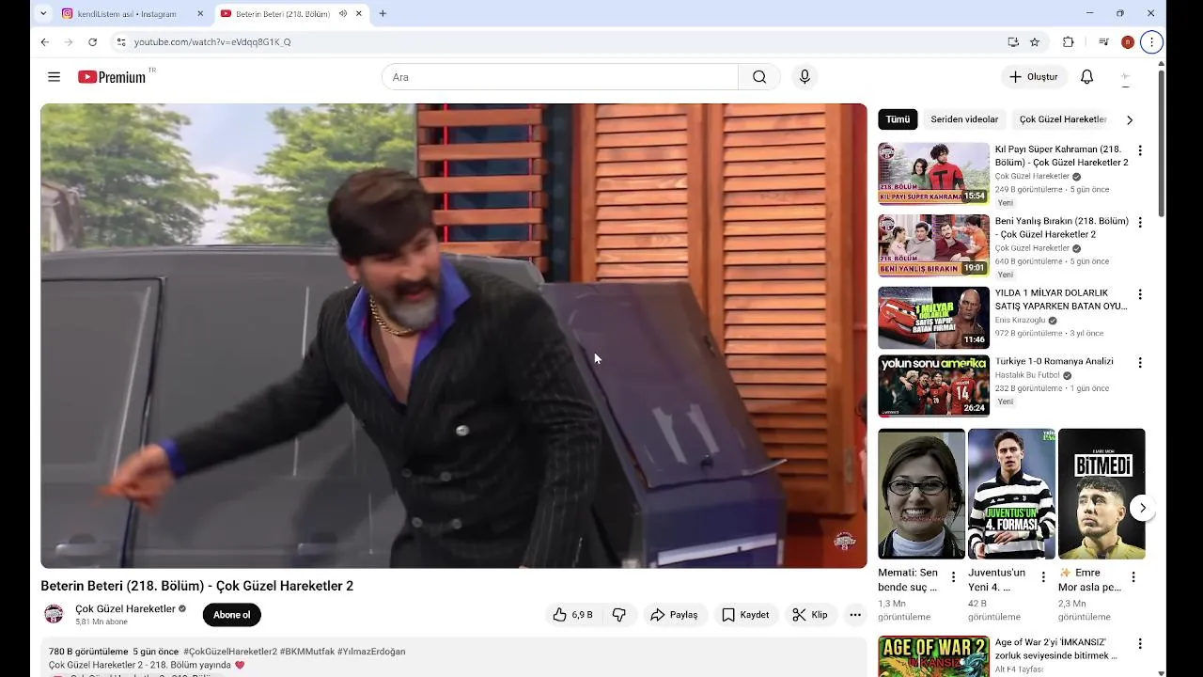This screenshot has height=677, width=1203.
Task: Reload the current page
Action: [92, 42]
